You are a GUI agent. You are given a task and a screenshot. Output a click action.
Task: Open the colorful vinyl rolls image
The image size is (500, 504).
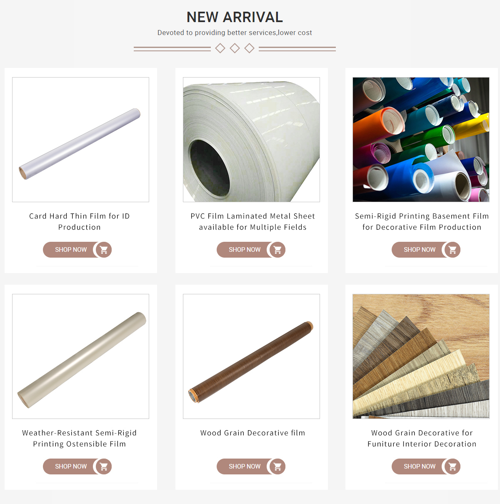click(421, 140)
